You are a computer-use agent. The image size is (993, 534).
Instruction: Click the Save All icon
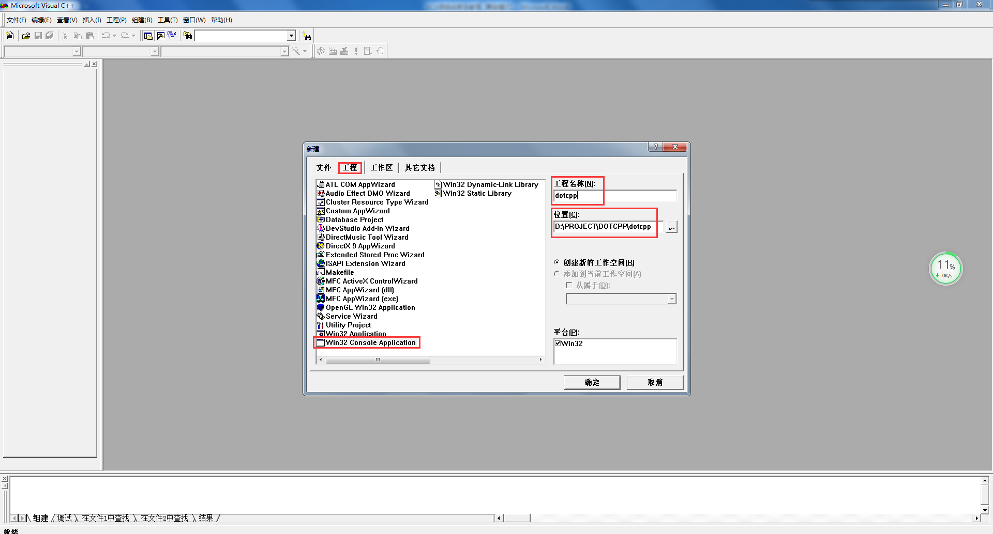50,36
